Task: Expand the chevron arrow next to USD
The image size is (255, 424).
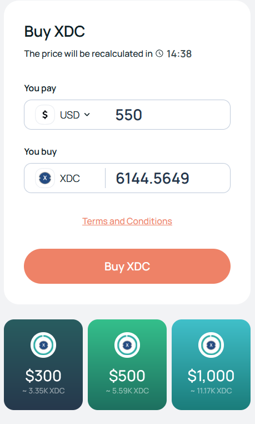Action: [87, 115]
